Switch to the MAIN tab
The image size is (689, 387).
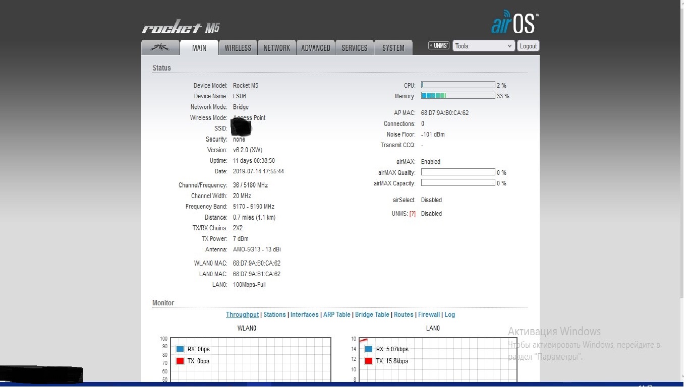pyautogui.click(x=199, y=47)
